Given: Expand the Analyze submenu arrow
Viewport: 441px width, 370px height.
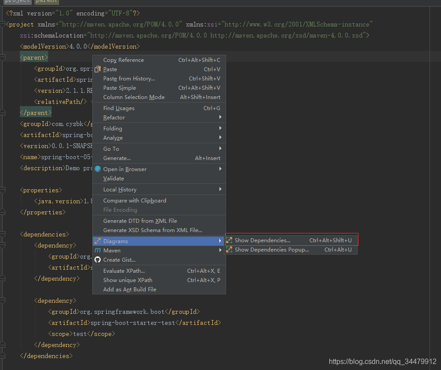Looking at the screenshot, I should (221, 137).
